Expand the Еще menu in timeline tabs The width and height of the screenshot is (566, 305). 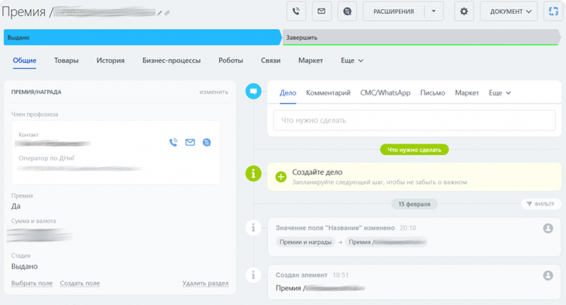coord(500,93)
